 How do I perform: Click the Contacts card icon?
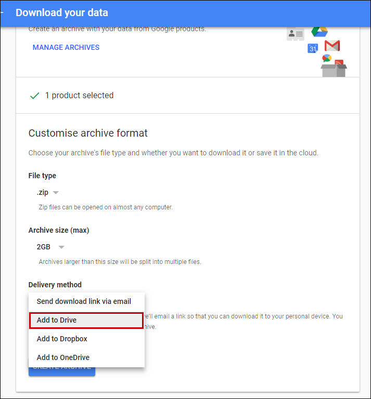click(295, 34)
